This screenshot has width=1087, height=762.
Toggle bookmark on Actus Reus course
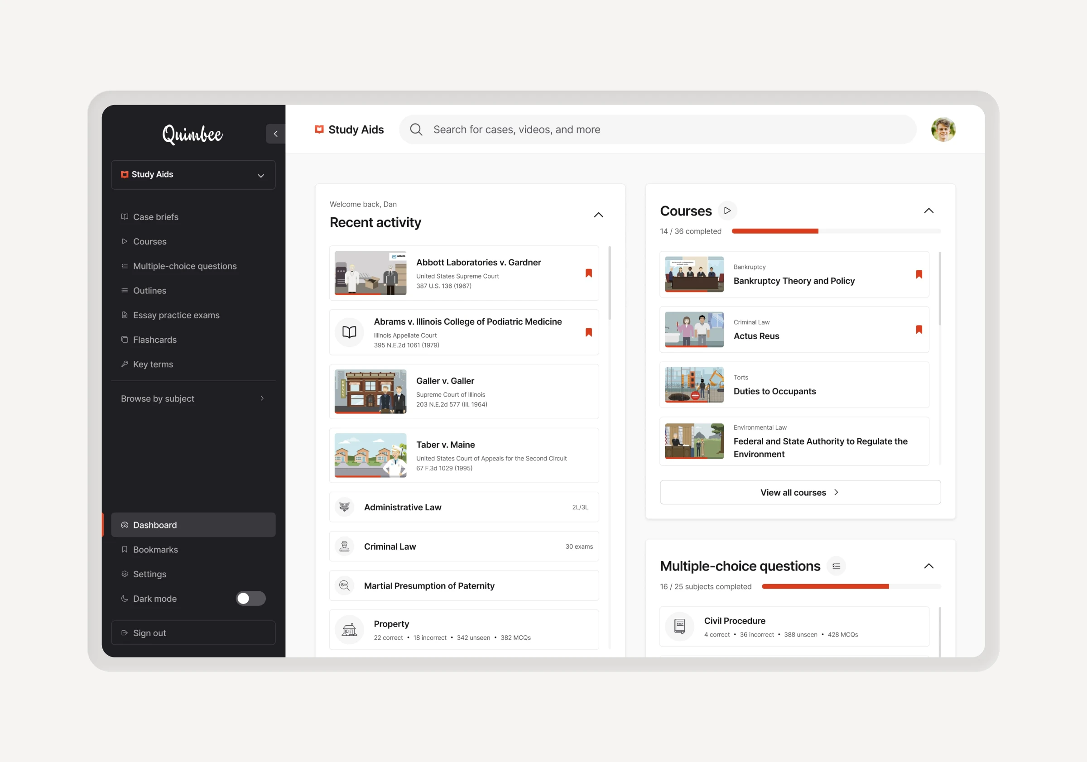919,330
